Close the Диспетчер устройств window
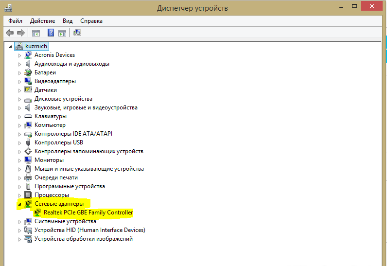Image resolution: width=387 pixels, height=266 pixels. click(x=372, y=6)
